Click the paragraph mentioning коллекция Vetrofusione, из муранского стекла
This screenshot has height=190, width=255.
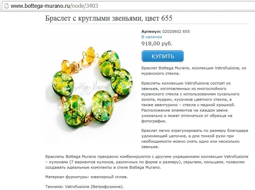click(x=194, y=71)
